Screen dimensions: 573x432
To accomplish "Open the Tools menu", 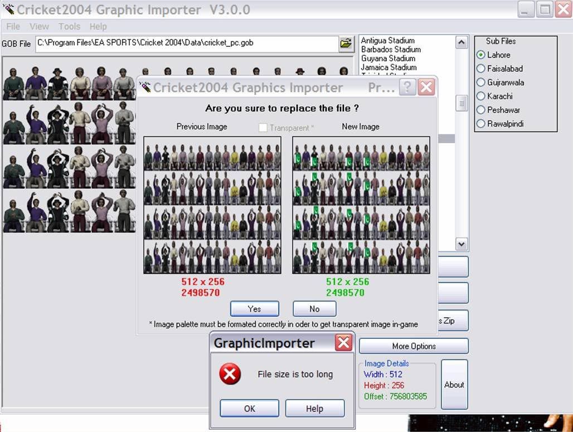I will tap(70, 26).
